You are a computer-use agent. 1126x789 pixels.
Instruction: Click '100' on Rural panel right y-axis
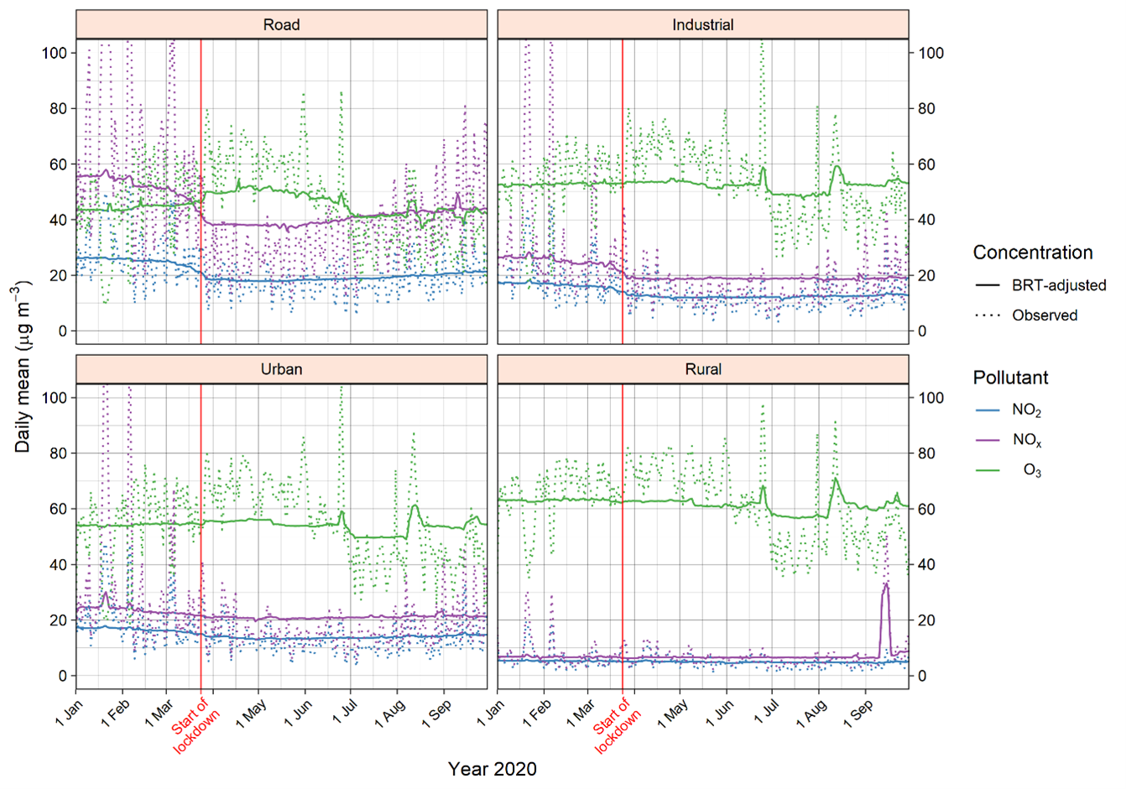coord(931,398)
